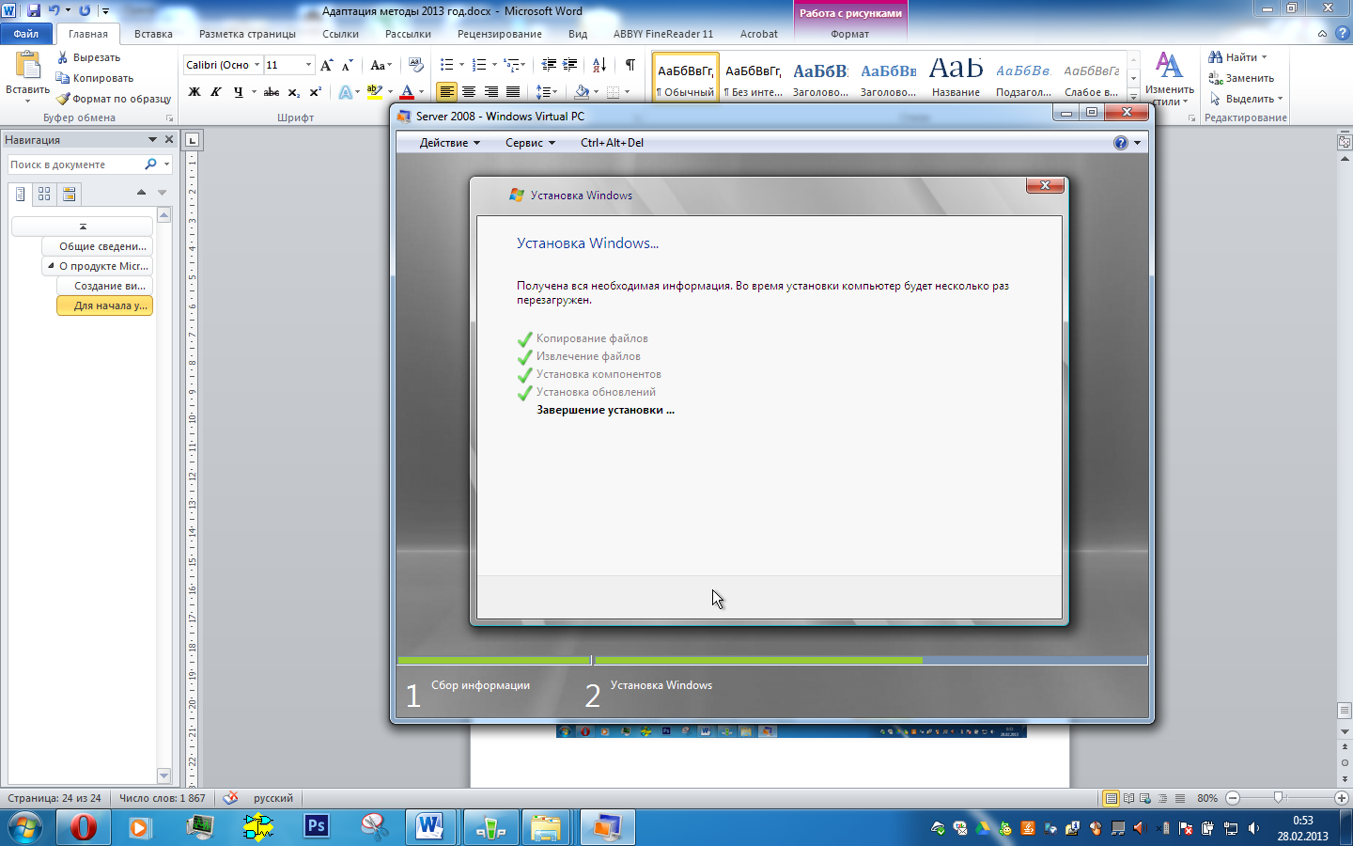This screenshot has height=846, width=1353.
Task: Click the Sort (А-Я) icon
Action: tap(599, 65)
